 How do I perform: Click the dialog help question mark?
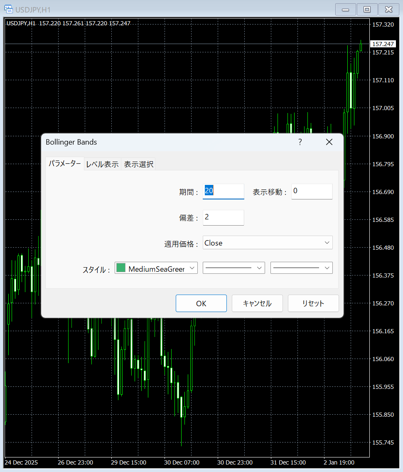300,142
